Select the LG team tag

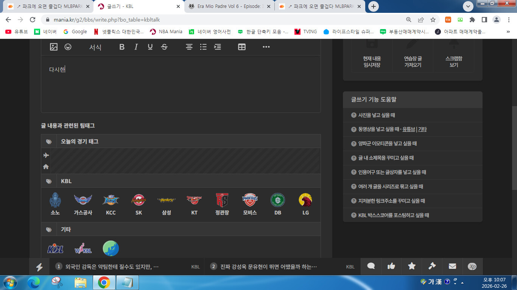pos(305,204)
